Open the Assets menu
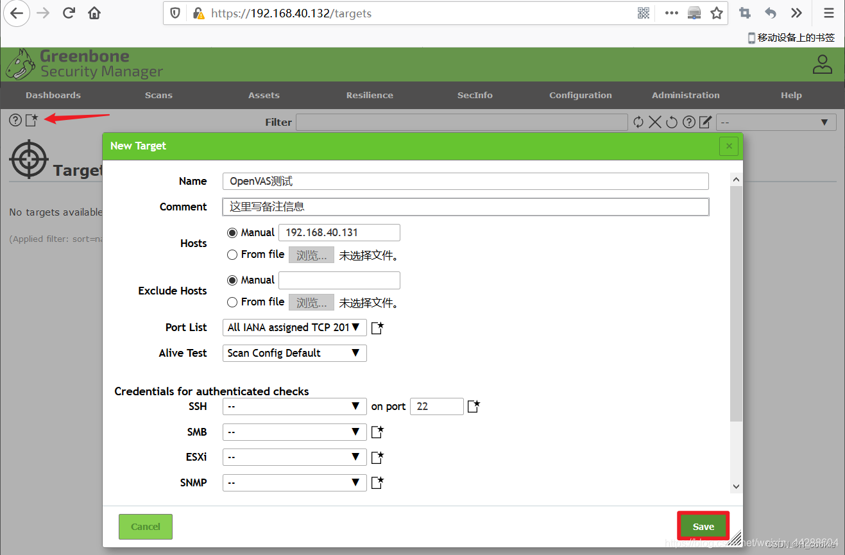This screenshot has width=845, height=555. tap(264, 95)
